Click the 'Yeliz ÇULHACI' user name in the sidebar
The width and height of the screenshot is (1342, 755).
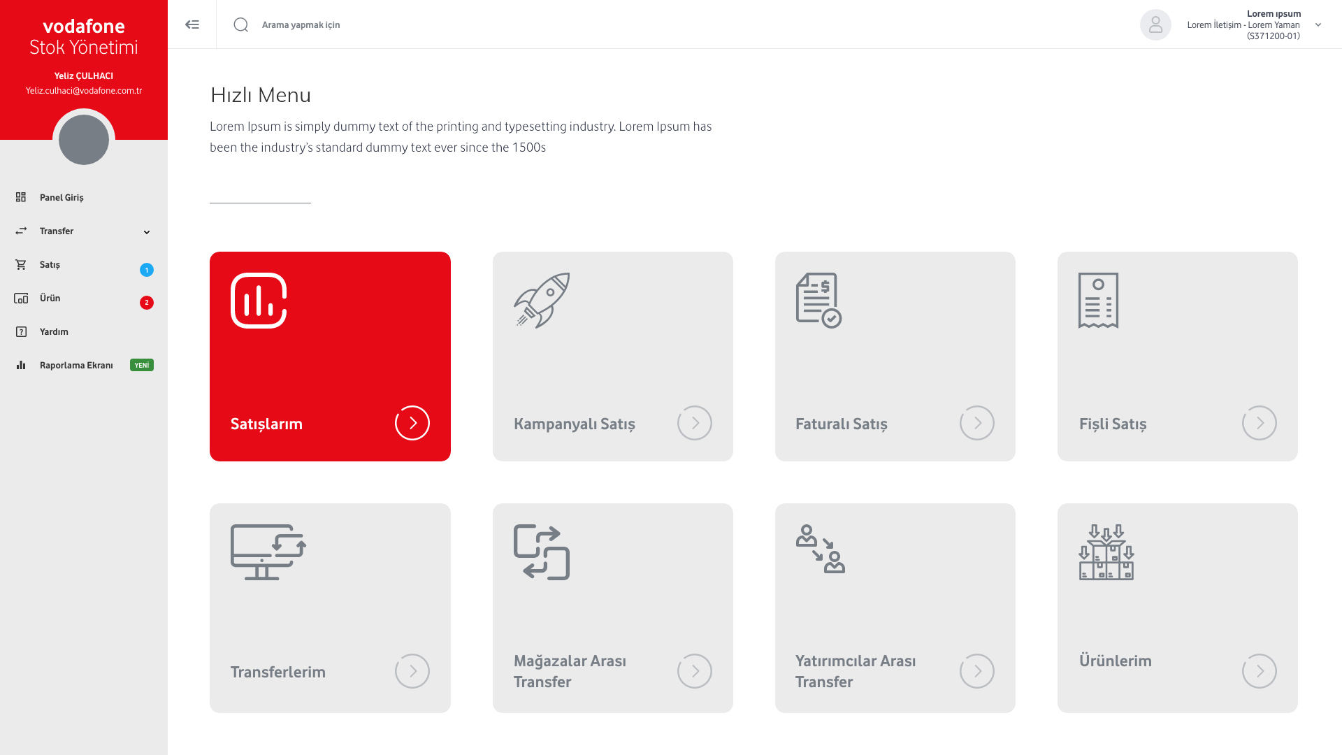[x=84, y=75]
